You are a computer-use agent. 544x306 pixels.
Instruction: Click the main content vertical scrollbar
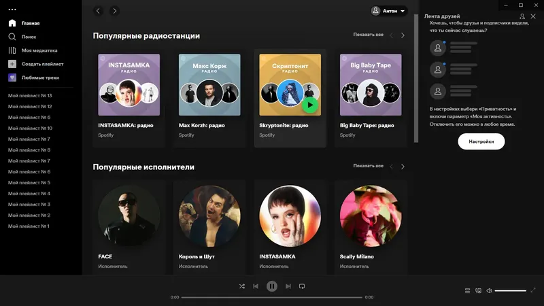(x=416, y=78)
